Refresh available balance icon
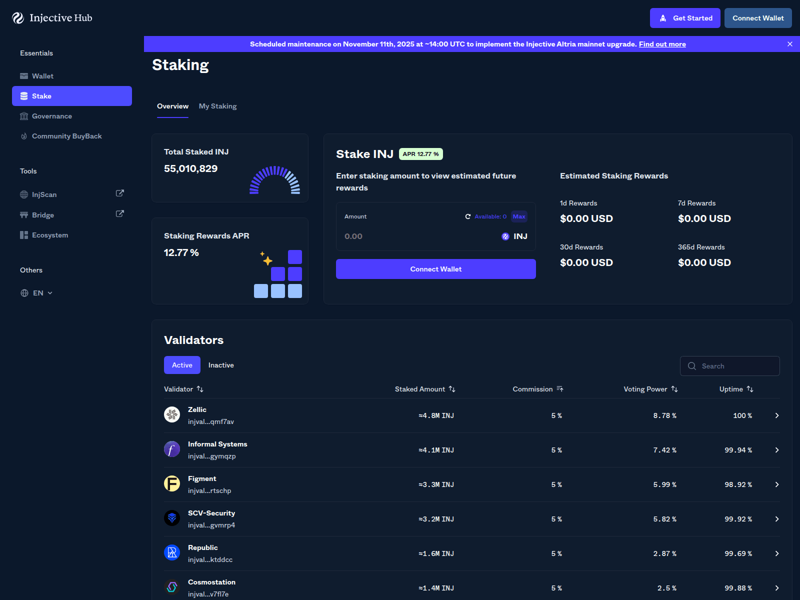The height and width of the screenshot is (600, 800). [468, 216]
